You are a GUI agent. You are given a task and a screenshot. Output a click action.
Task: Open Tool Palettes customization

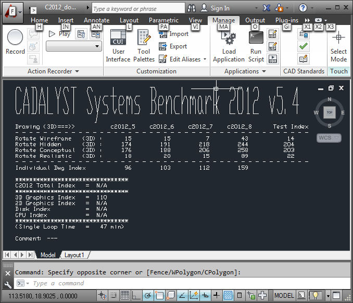[144, 46]
